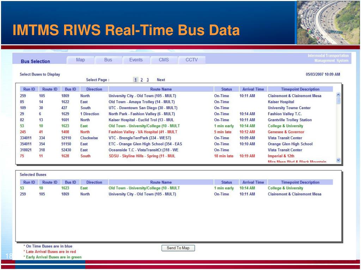Click timepoint 'Orange Glen High School'
The width and height of the screenshot is (361, 270).
[290, 144]
